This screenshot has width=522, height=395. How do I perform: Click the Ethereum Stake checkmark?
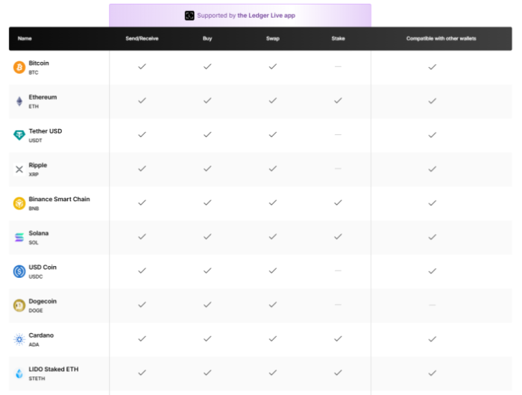tap(338, 101)
